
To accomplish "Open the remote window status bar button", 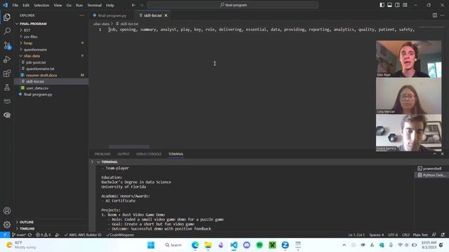I will (5, 235).
